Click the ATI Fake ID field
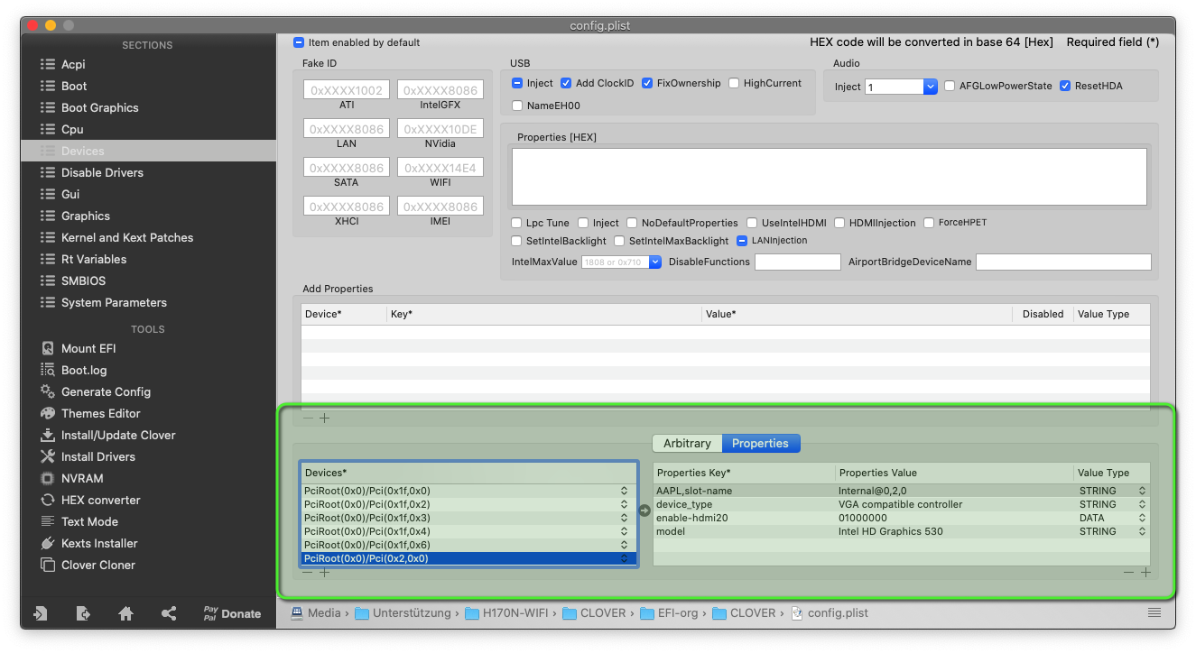The width and height of the screenshot is (1196, 653). (x=347, y=90)
